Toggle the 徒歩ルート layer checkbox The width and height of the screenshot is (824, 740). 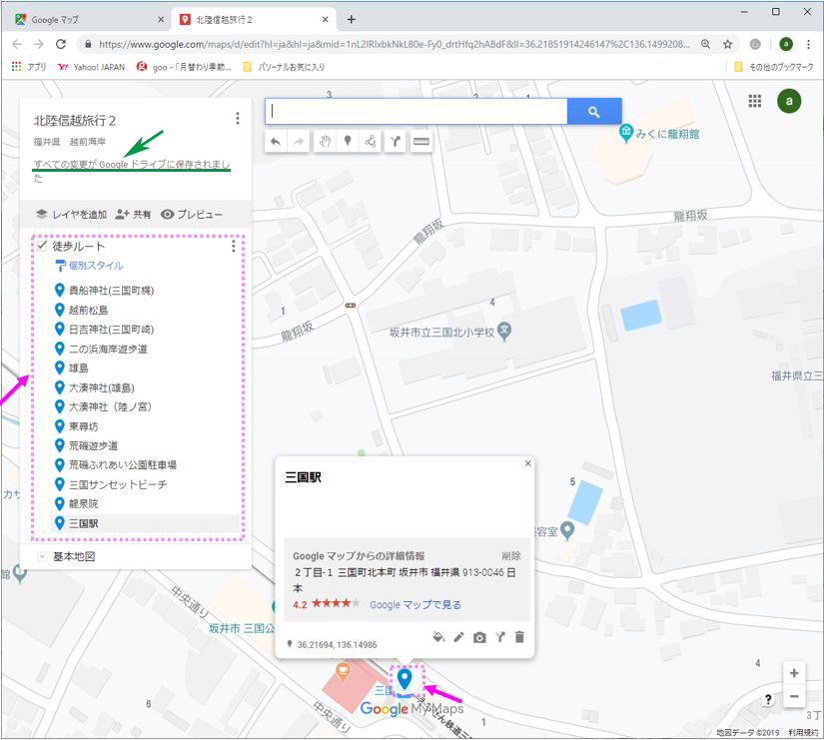(x=42, y=246)
